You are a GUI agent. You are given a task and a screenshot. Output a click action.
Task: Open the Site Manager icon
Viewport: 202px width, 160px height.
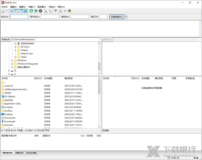3,11
